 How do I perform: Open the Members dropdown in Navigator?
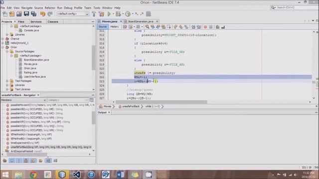pos(23,100)
